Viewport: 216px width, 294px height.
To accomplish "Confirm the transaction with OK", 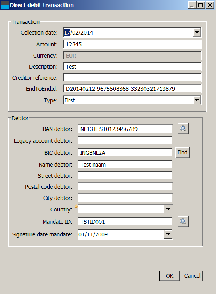I will [x=170, y=276].
